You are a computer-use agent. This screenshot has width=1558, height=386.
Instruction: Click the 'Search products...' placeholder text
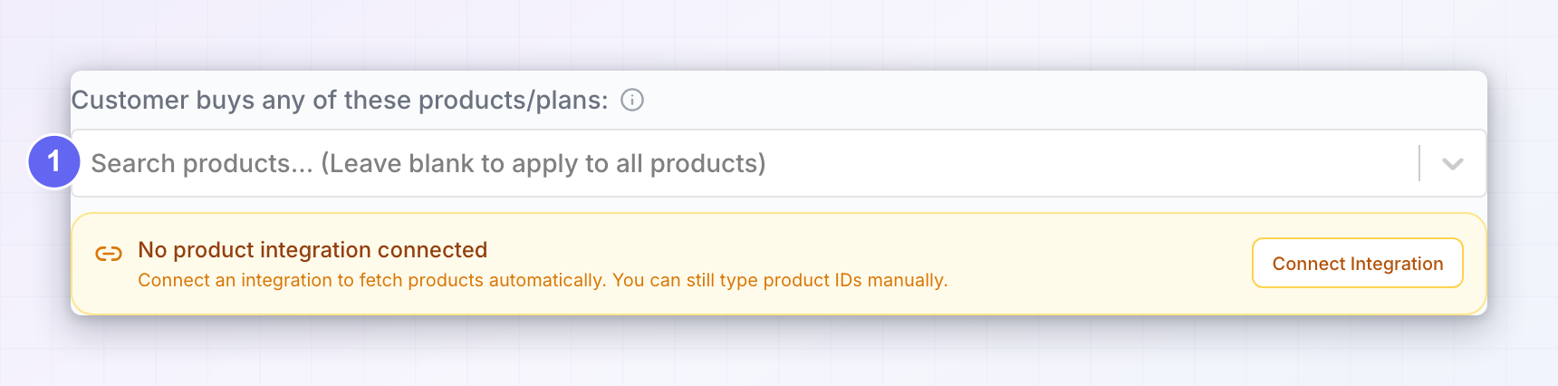click(x=202, y=163)
